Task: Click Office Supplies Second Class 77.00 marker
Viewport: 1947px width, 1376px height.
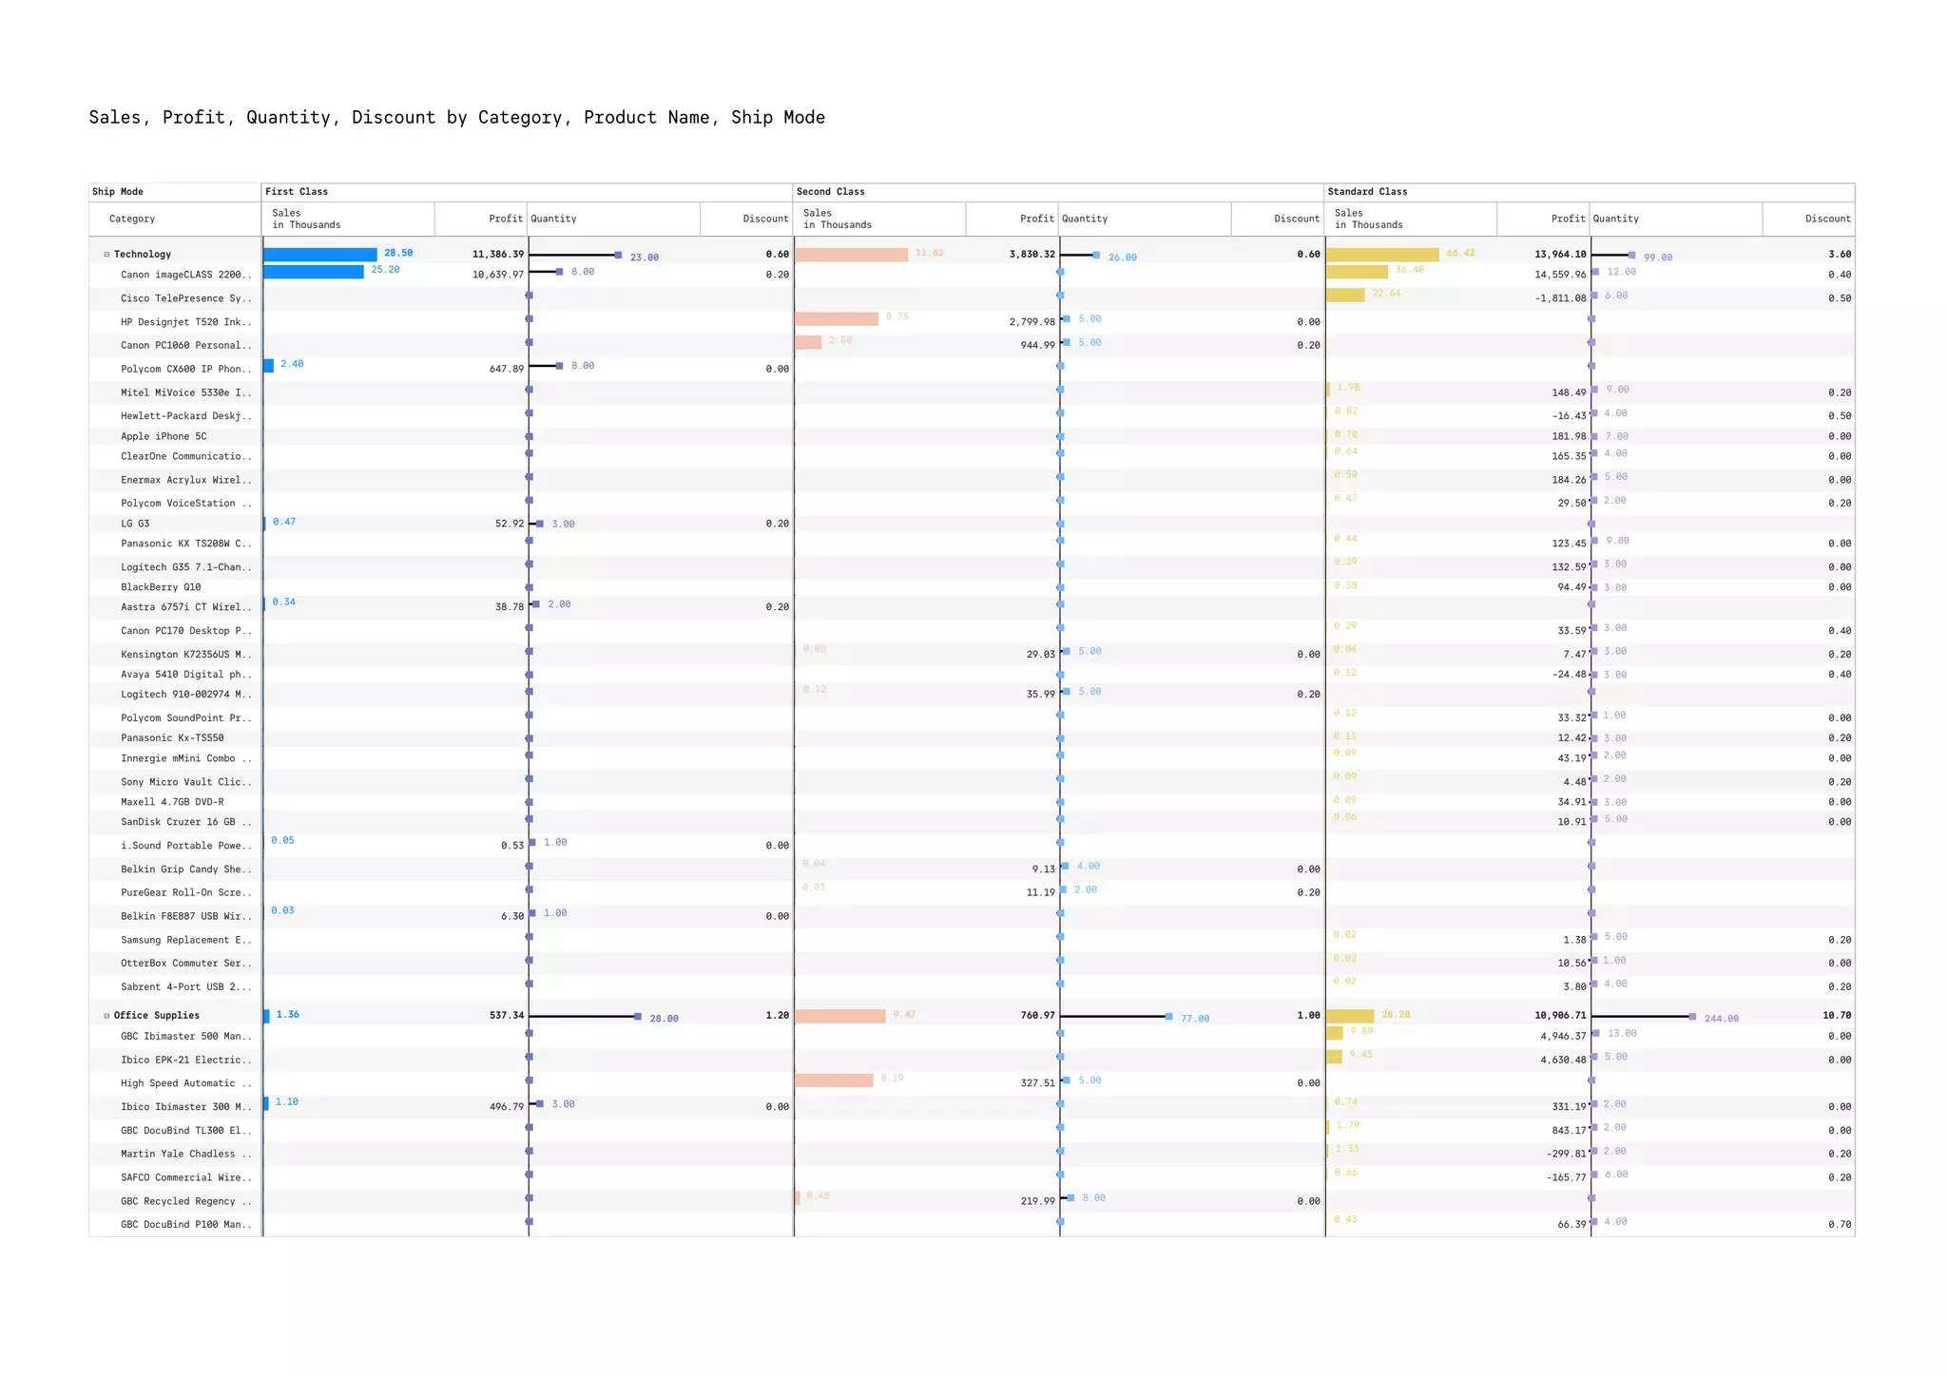Action: point(1168,1017)
